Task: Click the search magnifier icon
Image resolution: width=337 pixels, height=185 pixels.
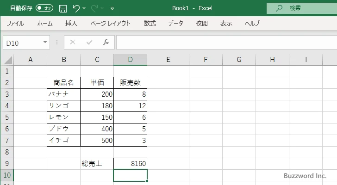Action: [x=279, y=8]
